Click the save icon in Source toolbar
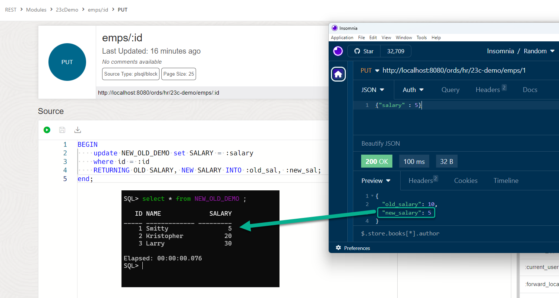Viewport: 559px width, 298px height. click(62, 130)
